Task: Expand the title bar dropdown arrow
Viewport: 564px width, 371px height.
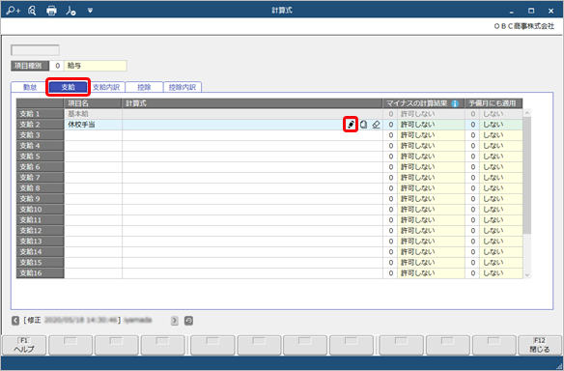Action: point(90,11)
